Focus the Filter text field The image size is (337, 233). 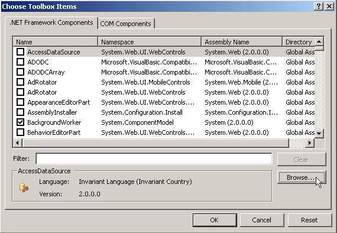point(154,159)
